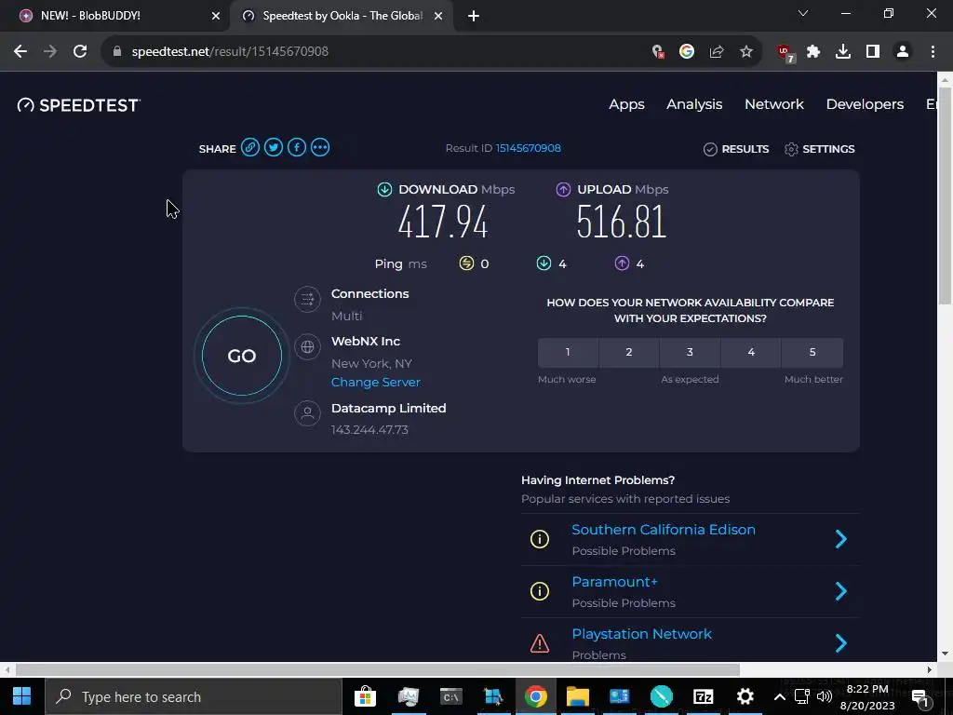Viewport: 953px width, 715px height.
Task: Show hidden system tray icons
Action: pyautogui.click(x=779, y=696)
